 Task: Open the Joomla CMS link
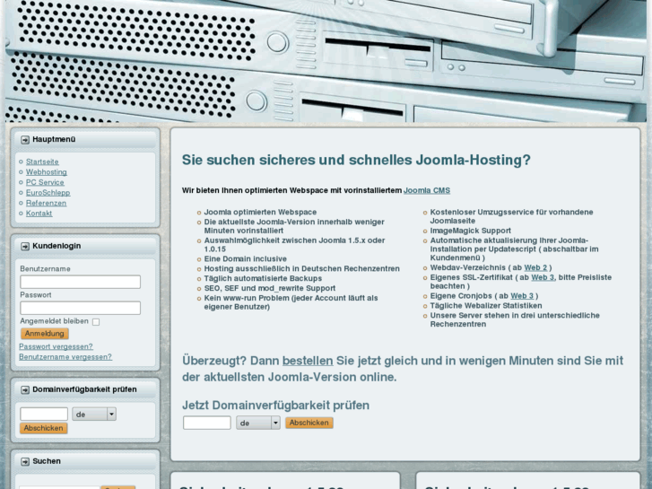(x=427, y=190)
